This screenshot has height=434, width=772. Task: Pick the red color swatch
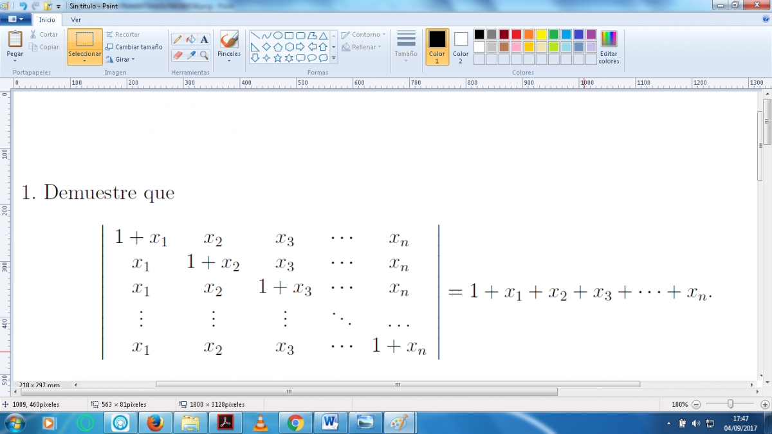tap(516, 34)
